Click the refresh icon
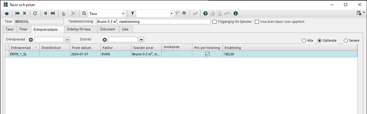367x114 pixels. [x=35, y=13]
